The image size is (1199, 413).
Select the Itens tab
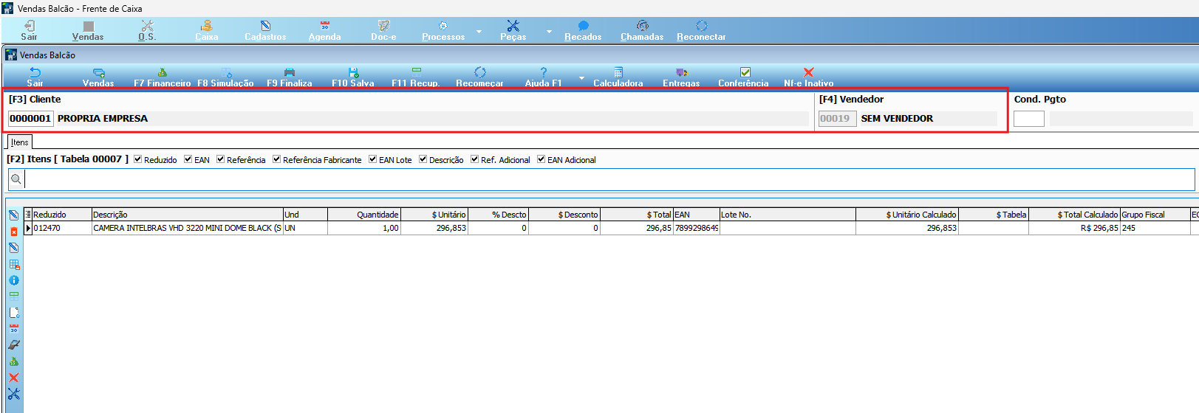pos(20,142)
